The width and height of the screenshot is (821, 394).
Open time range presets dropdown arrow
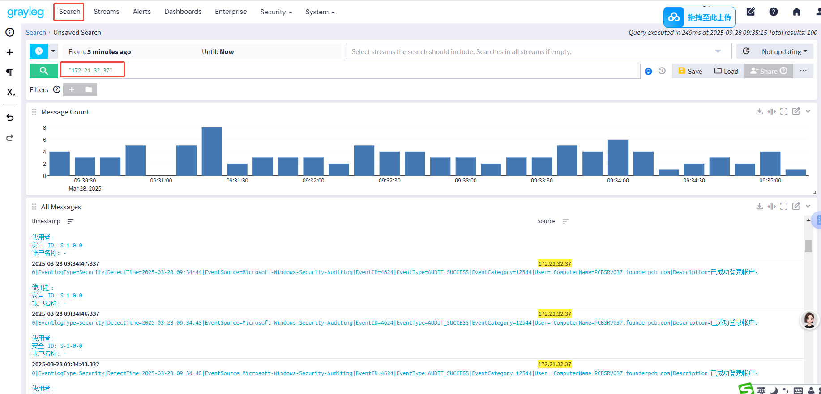[53, 51]
